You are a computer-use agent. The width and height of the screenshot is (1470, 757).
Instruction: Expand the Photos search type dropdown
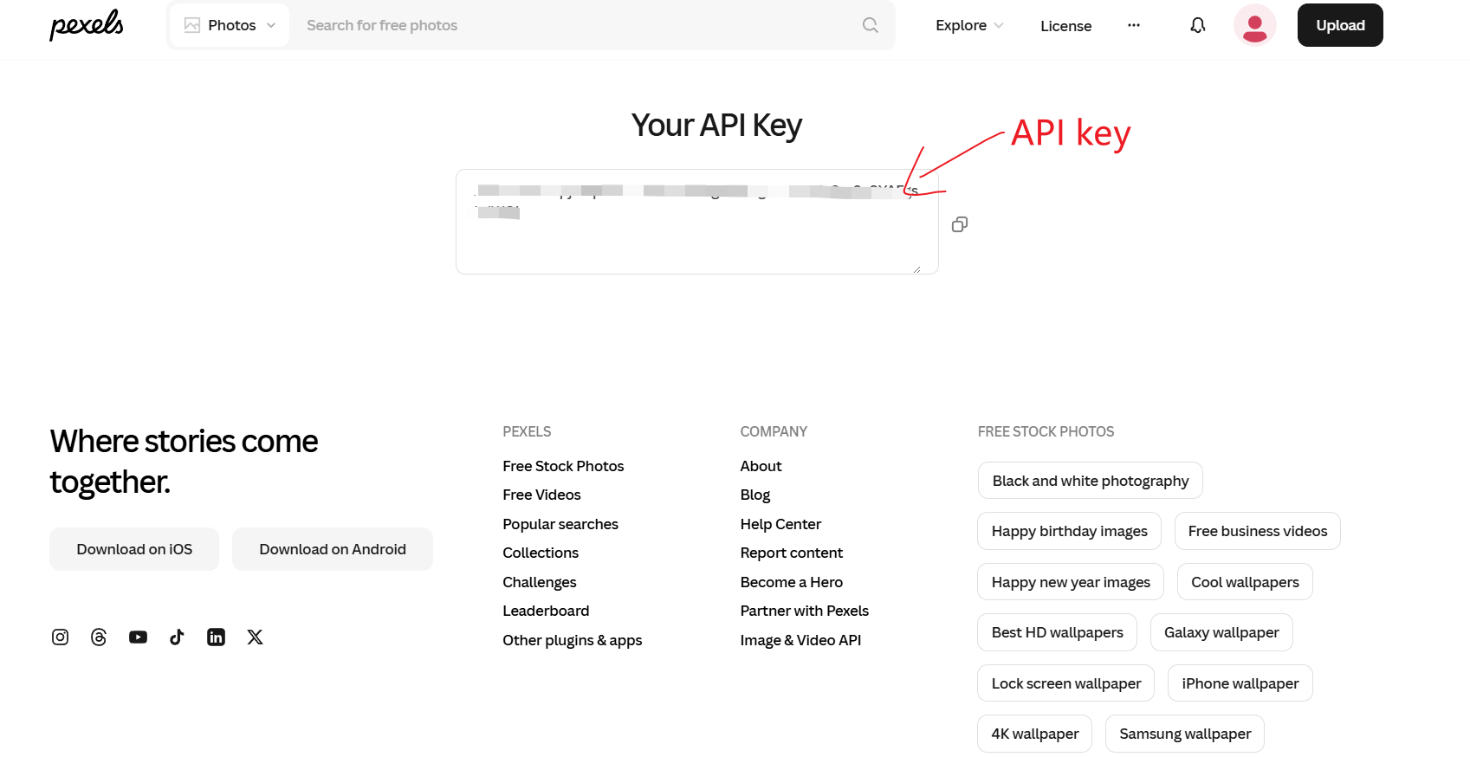click(230, 25)
